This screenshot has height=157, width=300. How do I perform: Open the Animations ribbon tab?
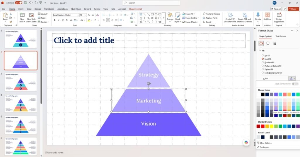pyautogui.click(x=63, y=9)
